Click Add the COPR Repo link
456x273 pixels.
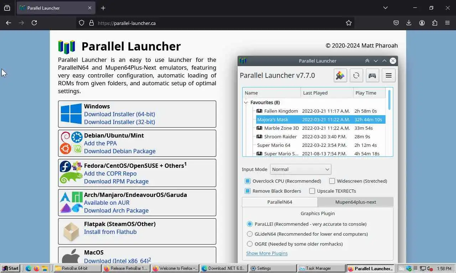point(110,173)
